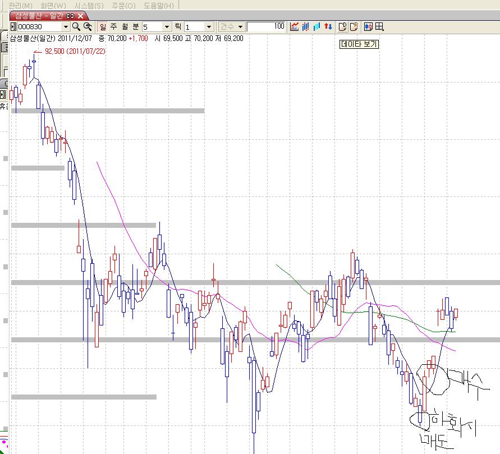This screenshot has width=500, height=454.
Task: Open the 도움말(H) menu
Action: [x=158, y=6]
